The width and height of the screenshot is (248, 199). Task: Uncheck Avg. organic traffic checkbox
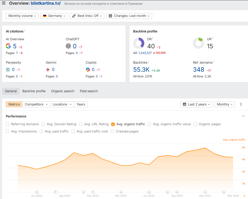pyautogui.click(x=113, y=124)
